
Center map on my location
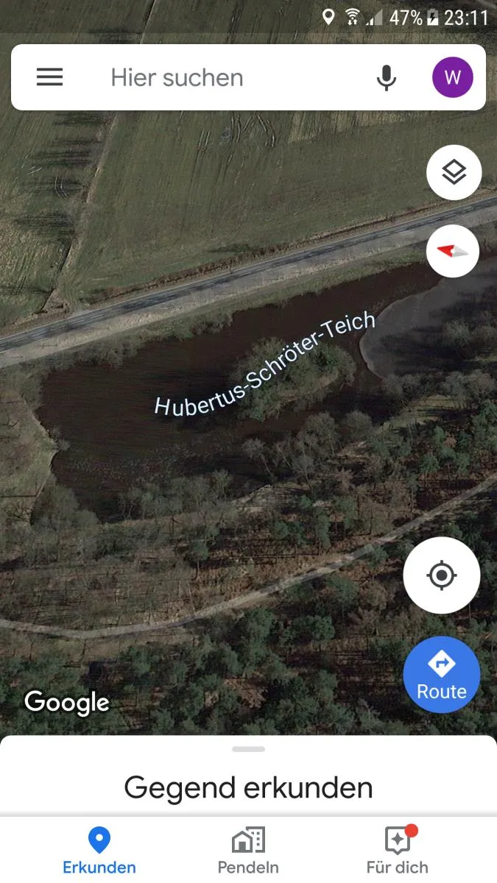pos(442,575)
